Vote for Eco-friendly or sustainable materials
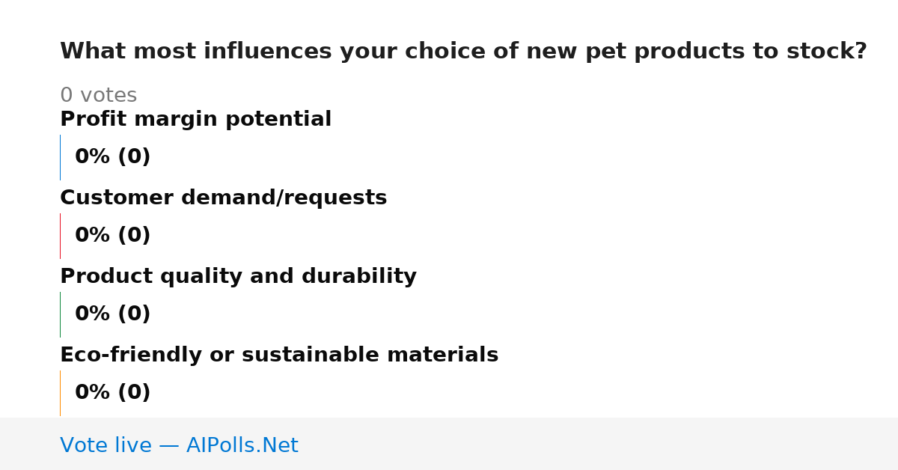This screenshot has height=470, width=898. pos(279,355)
